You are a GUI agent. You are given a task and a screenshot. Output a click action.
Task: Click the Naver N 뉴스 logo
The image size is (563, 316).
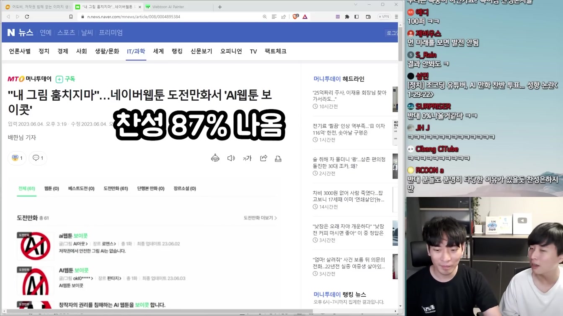(20, 33)
